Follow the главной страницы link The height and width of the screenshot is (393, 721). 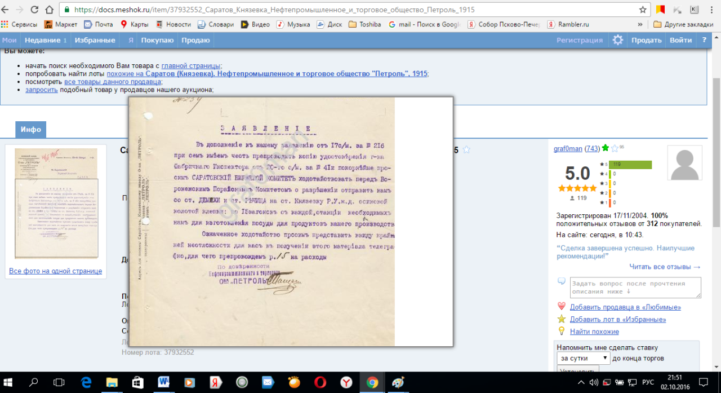(x=191, y=65)
